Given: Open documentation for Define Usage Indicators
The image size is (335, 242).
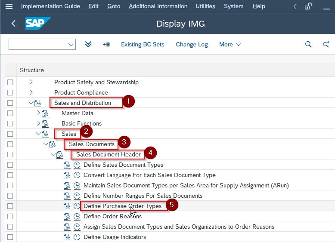Looking at the screenshot, I should pyautogui.click(x=67, y=237).
